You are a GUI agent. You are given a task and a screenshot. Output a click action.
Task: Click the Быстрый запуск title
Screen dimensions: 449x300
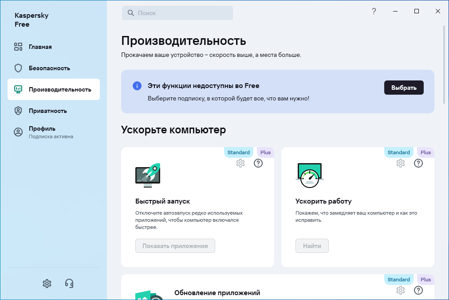tap(162, 201)
